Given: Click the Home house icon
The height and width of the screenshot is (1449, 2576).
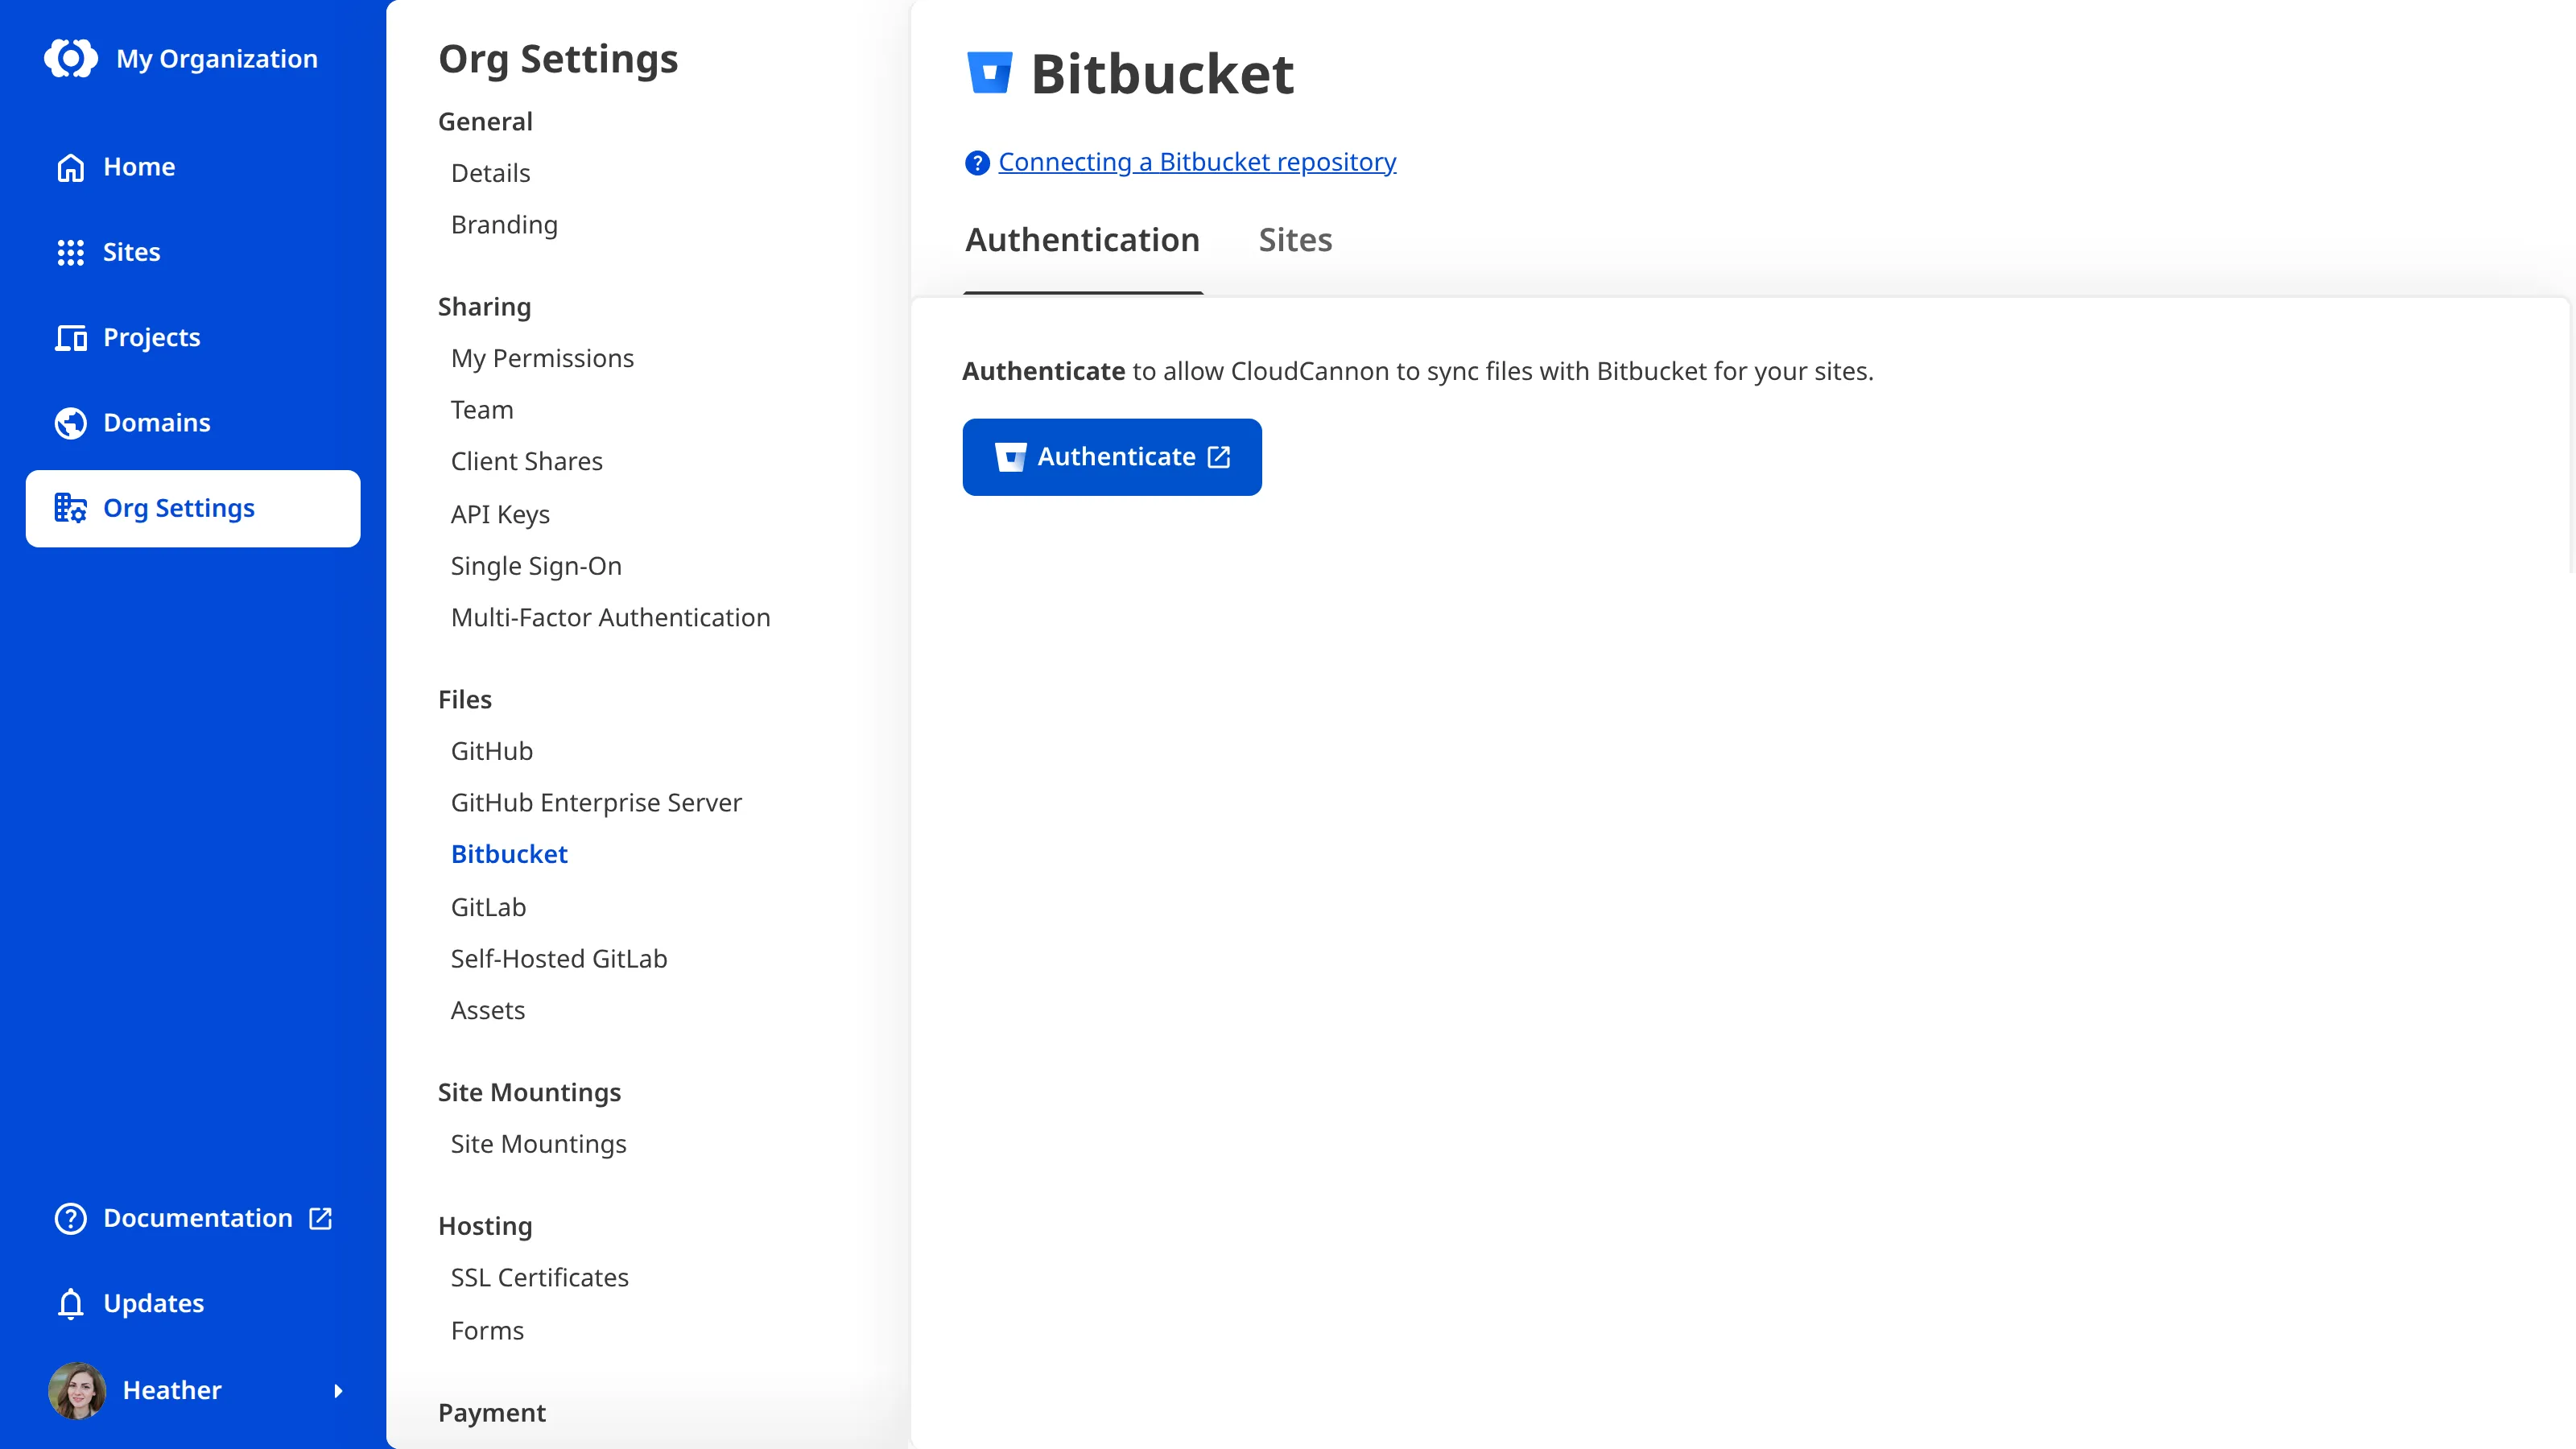Looking at the screenshot, I should click(x=70, y=167).
